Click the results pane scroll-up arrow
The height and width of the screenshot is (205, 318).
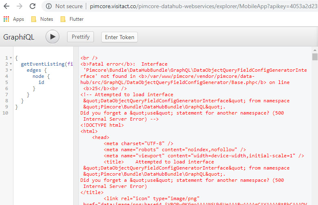click(x=315, y=50)
